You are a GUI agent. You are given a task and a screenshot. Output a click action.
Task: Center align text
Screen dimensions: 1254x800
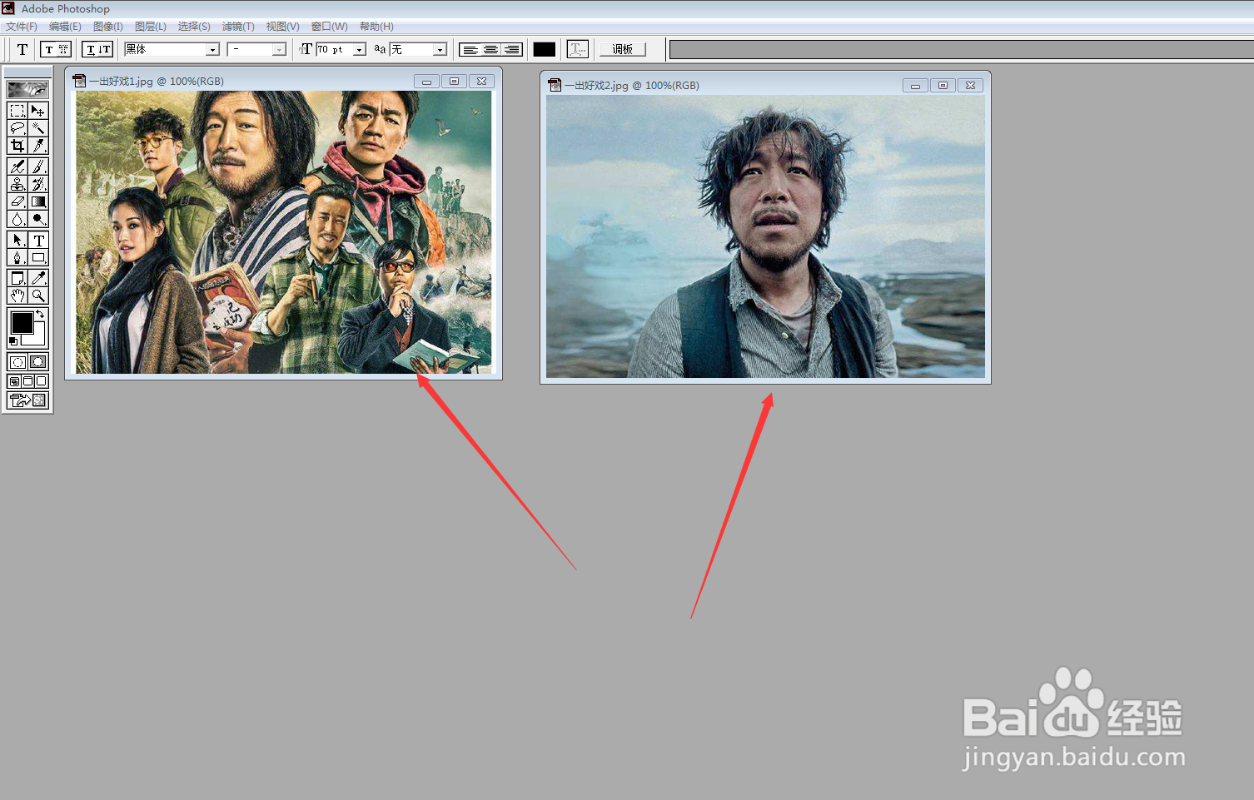pos(491,49)
